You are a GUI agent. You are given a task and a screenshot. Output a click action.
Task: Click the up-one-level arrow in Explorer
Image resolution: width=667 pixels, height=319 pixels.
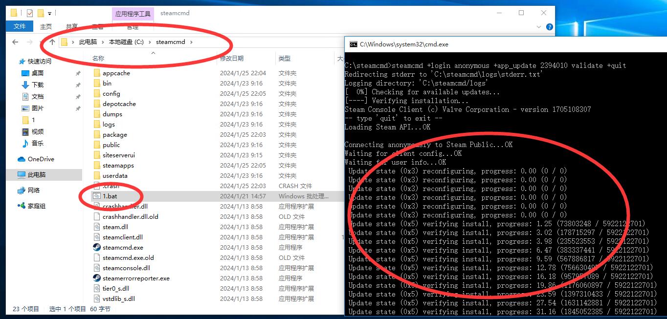(52, 42)
